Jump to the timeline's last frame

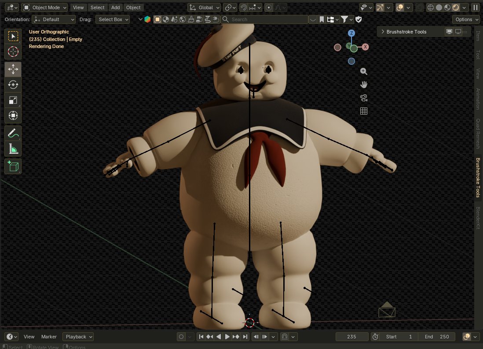tap(245, 337)
